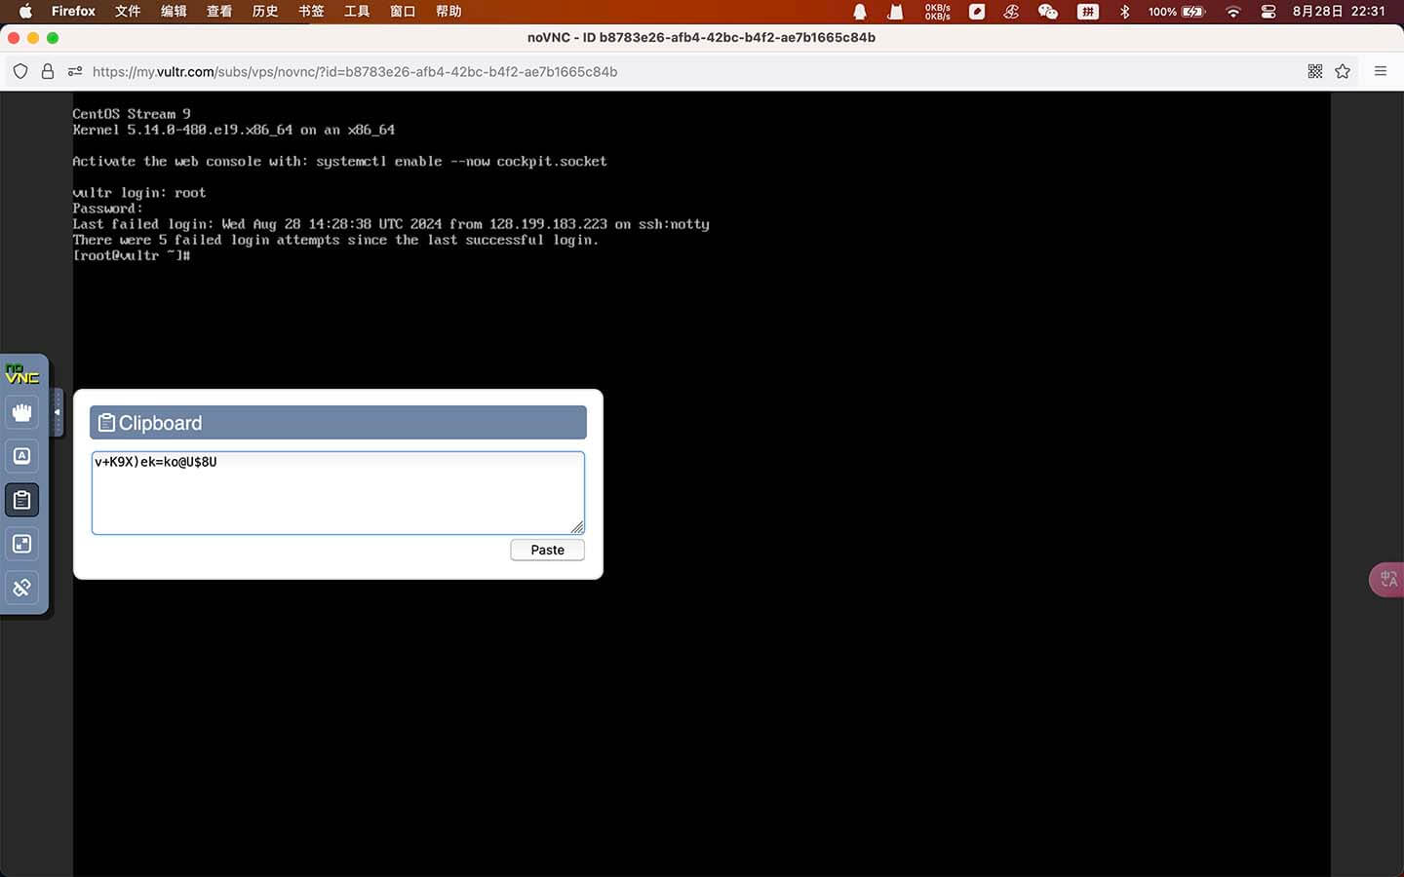This screenshot has width=1404, height=877.
Task: Open the 查看 menu
Action: pos(219,12)
